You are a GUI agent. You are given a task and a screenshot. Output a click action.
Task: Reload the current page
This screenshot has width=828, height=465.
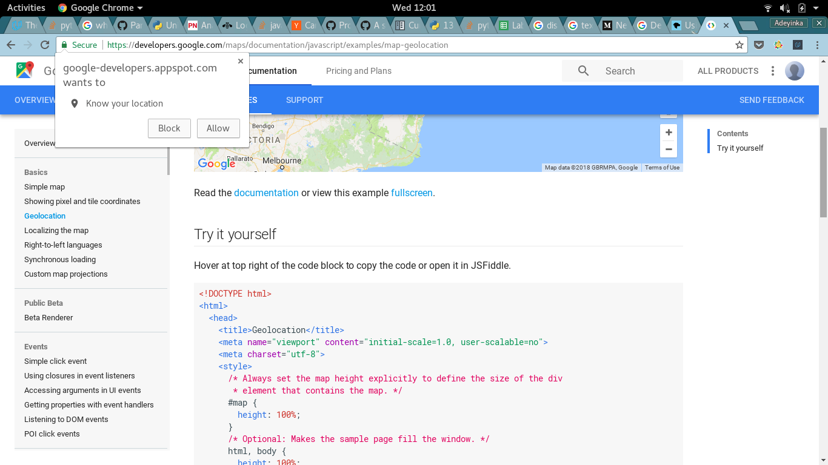[x=44, y=45]
